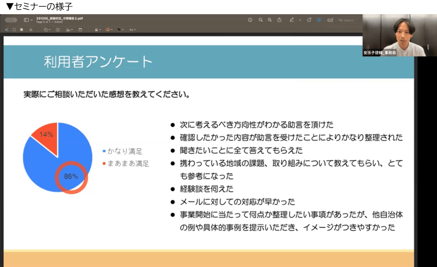The width and height of the screenshot is (437, 267).
Task: Toggle the blue Markup toolbar button
Action: [319, 20]
